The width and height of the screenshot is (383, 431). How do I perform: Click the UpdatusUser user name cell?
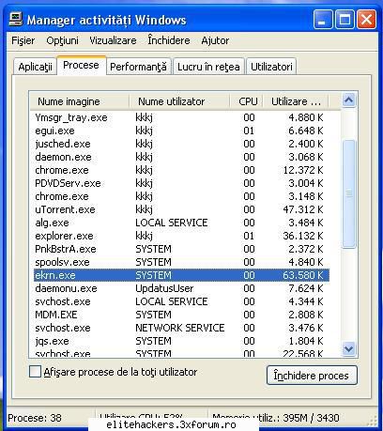click(x=164, y=288)
